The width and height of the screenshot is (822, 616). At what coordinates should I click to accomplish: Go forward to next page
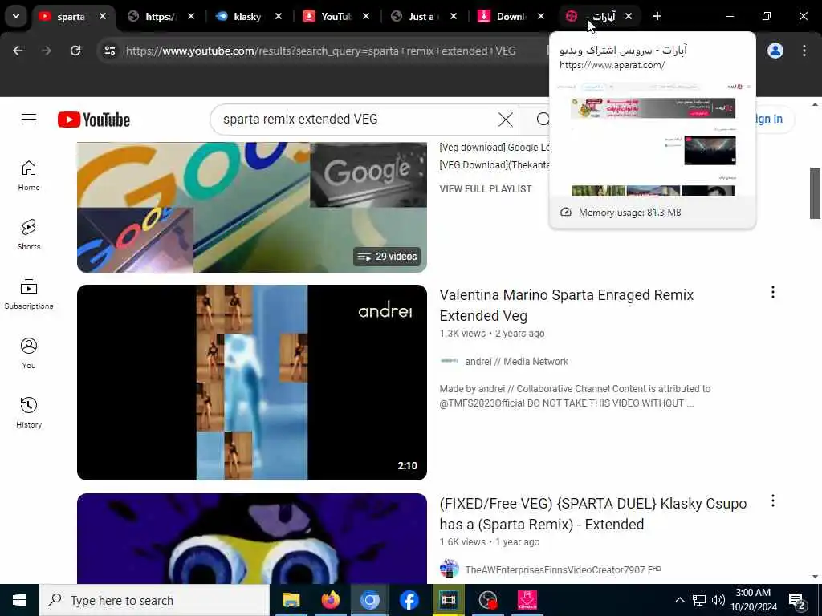pyautogui.click(x=46, y=51)
